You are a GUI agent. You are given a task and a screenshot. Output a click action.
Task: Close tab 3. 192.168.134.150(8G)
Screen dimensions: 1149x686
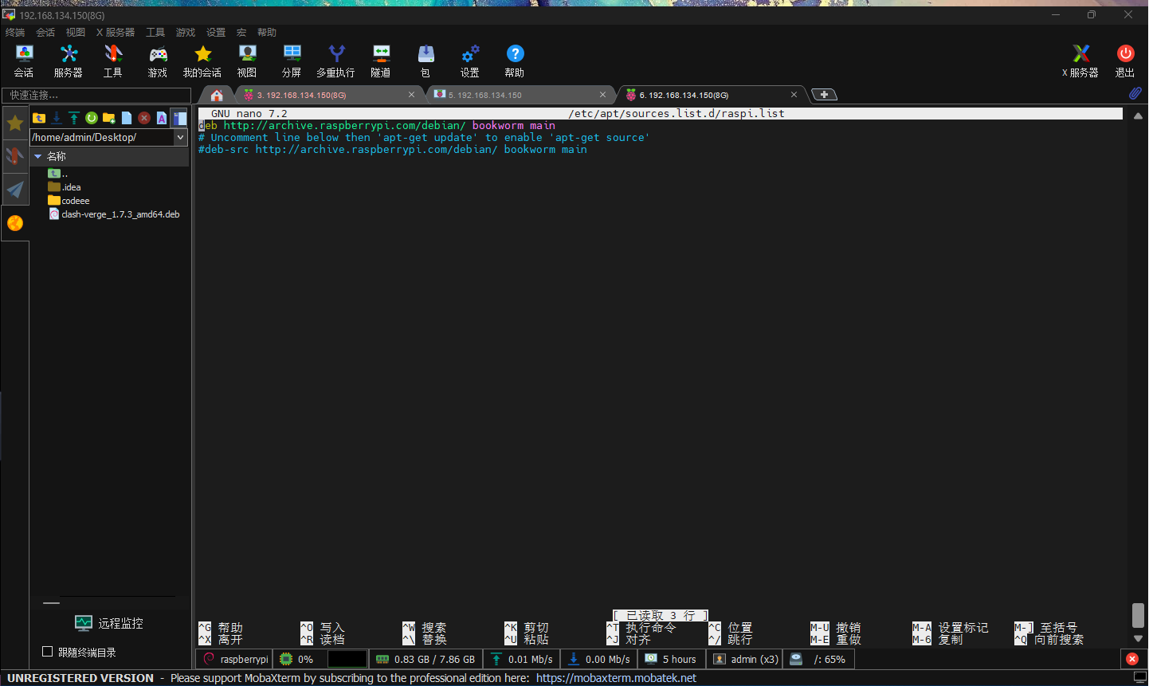(x=411, y=95)
